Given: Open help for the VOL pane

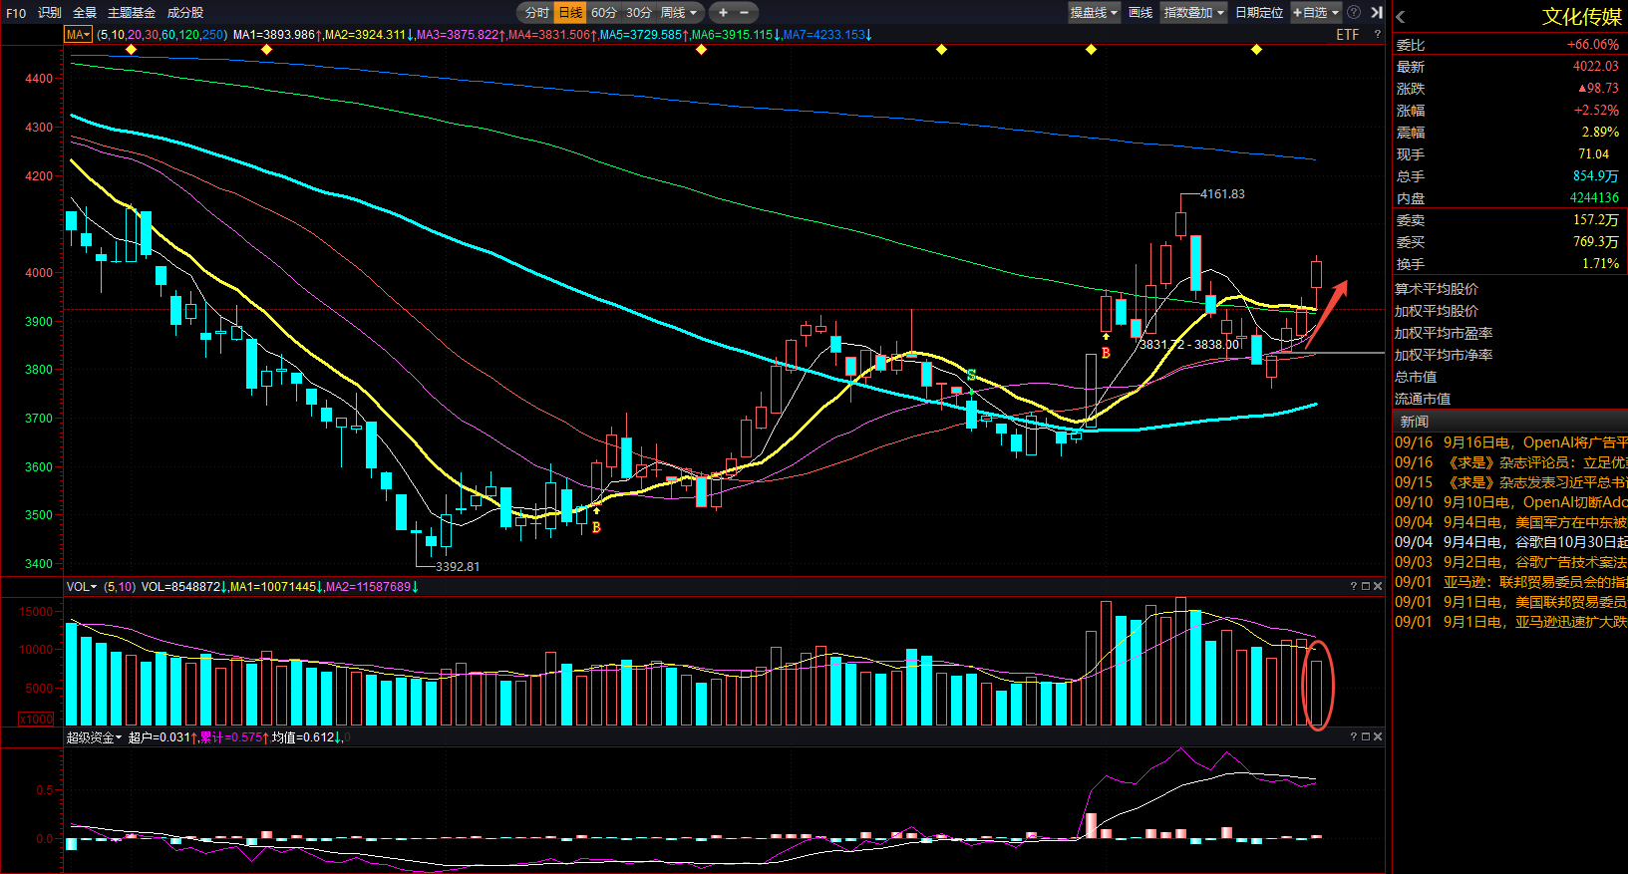Looking at the screenshot, I should pos(1354,586).
